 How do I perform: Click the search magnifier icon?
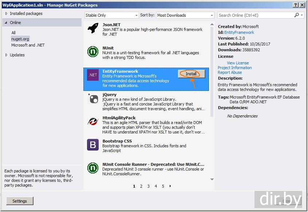click(x=296, y=15)
